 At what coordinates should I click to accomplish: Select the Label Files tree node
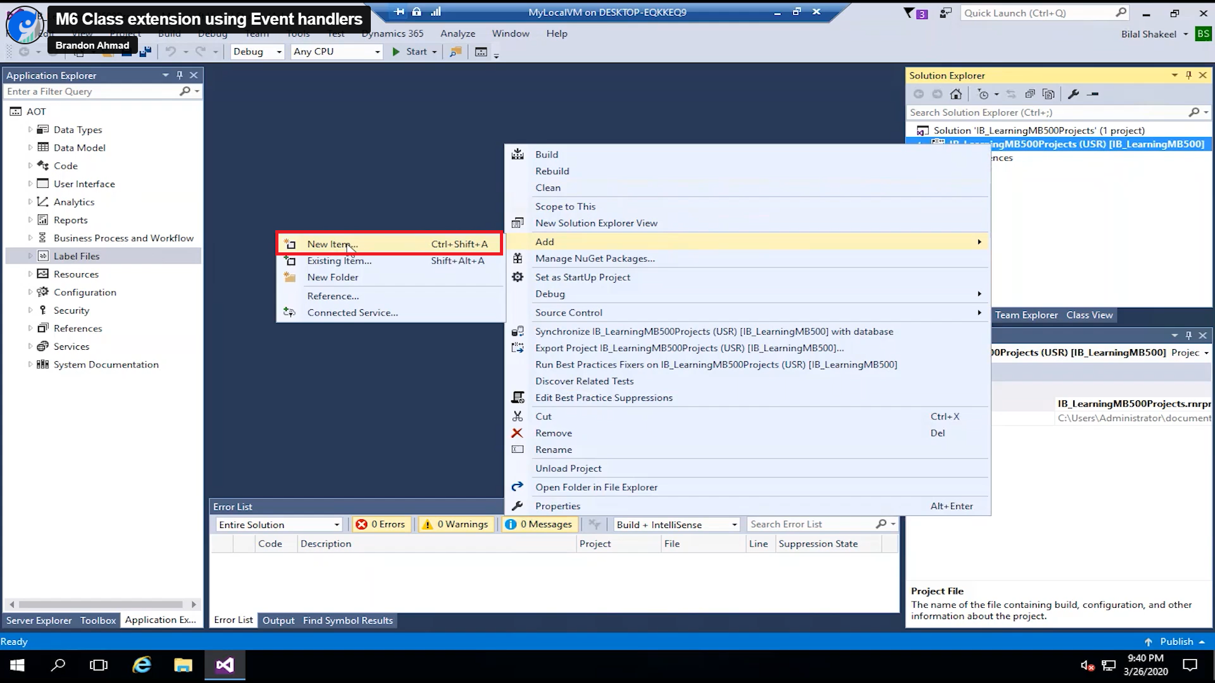[103, 256]
